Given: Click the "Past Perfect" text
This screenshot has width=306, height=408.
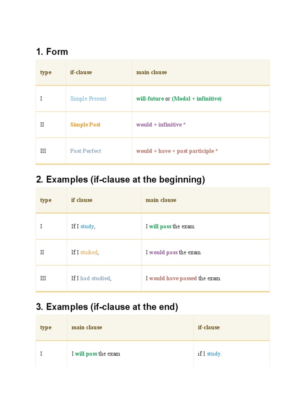Looking at the screenshot, I should tap(85, 151).
